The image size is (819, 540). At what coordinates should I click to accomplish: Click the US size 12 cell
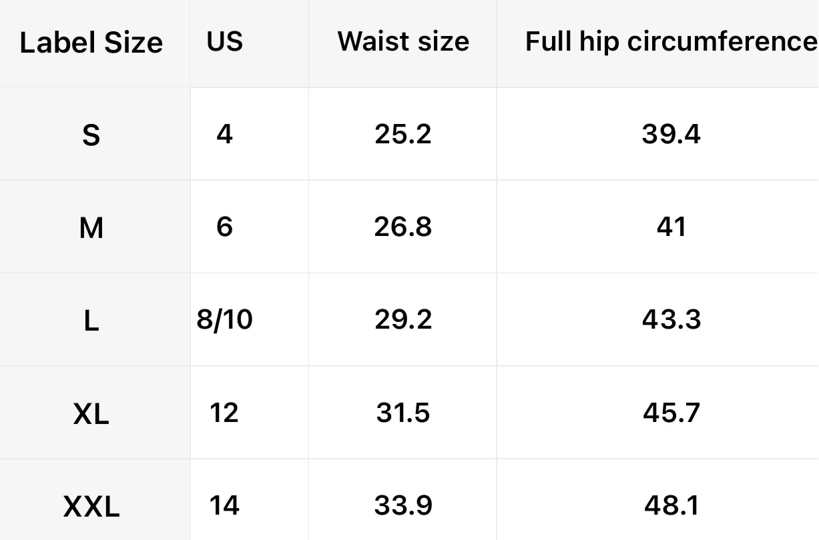tap(224, 413)
